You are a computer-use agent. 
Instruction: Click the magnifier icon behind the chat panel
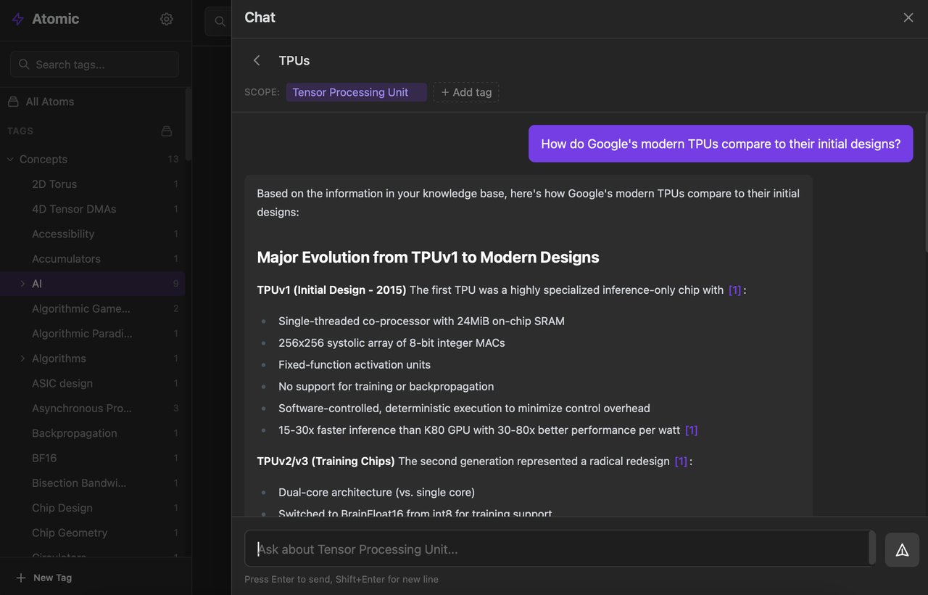tap(220, 22)
